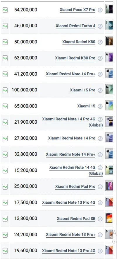Open the Xiaomi Poco X7 Pro link
This screenshot has width=117, height=259.
tap(78, 10)
